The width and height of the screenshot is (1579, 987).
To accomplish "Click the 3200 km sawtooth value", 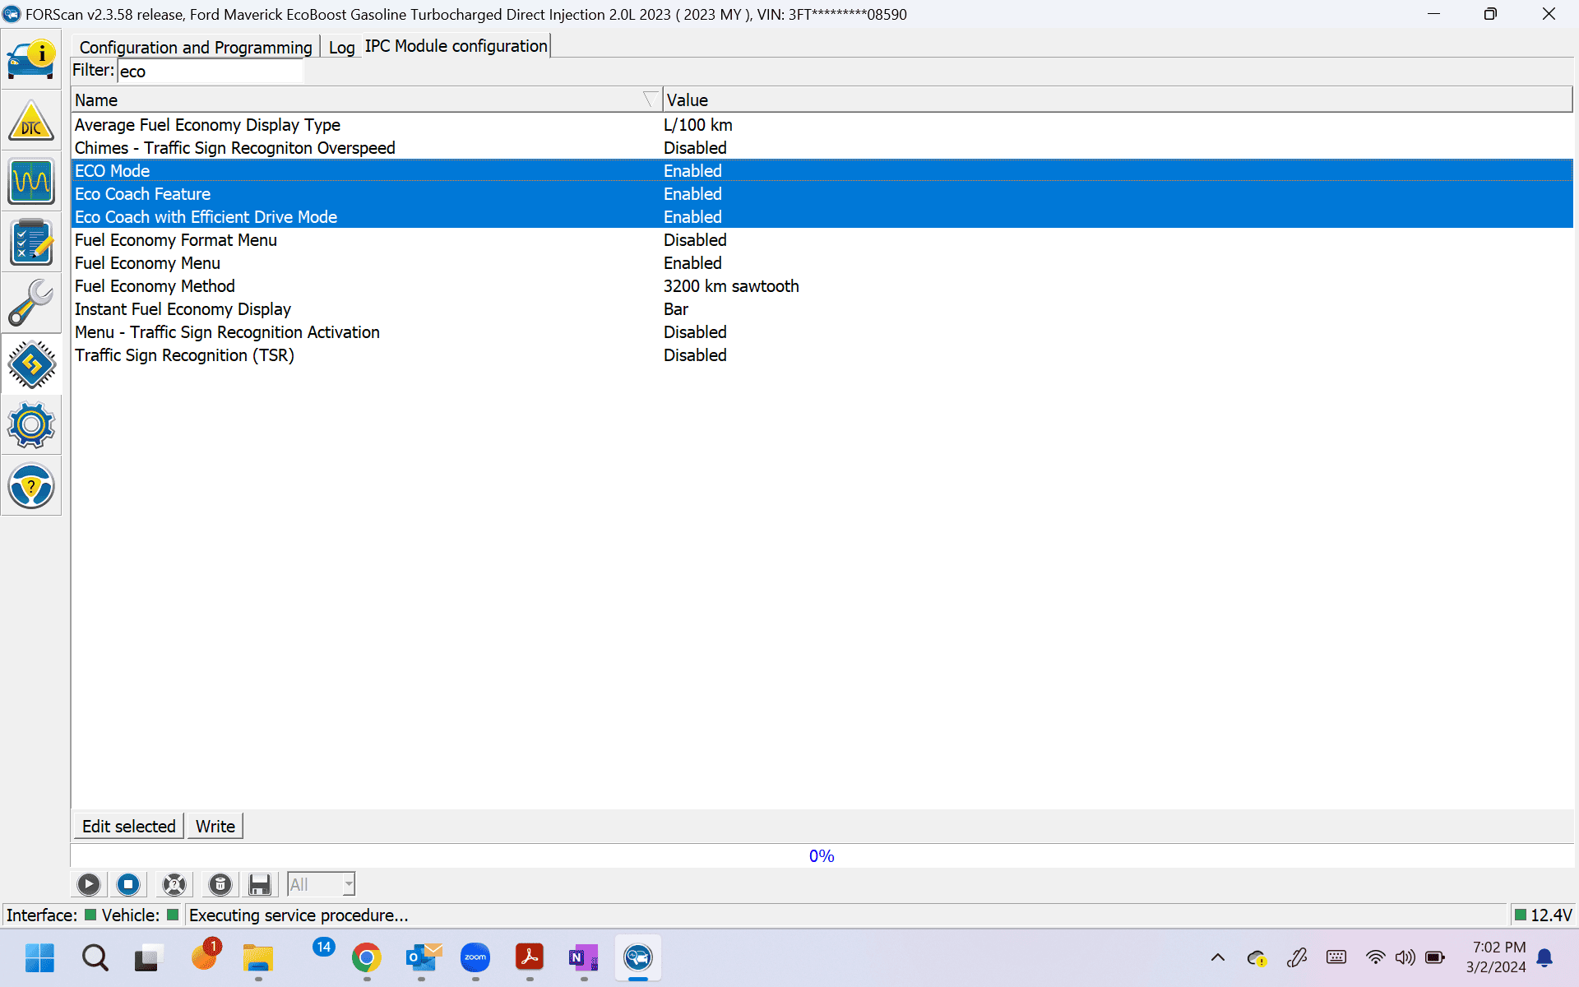I will [731, 286].
